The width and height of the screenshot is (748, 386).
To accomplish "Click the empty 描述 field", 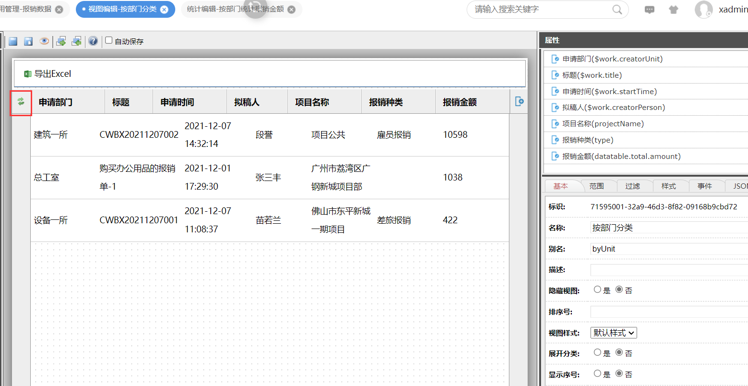I will [x=669, y=270].
